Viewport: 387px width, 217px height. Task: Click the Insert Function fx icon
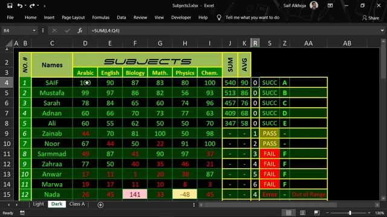point(80,31)
